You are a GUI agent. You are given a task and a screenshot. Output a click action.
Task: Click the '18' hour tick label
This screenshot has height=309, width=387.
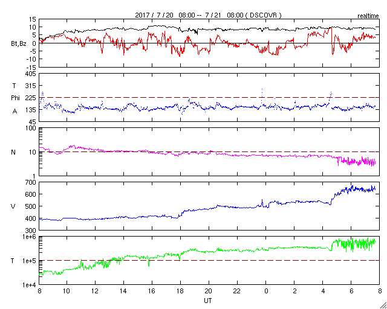180,291
